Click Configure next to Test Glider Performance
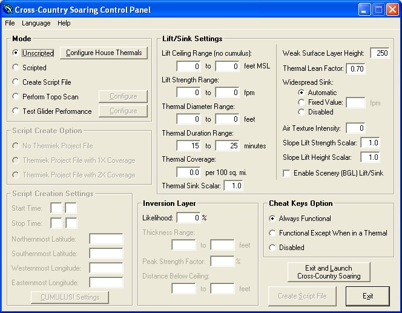 tap(124, 111)
